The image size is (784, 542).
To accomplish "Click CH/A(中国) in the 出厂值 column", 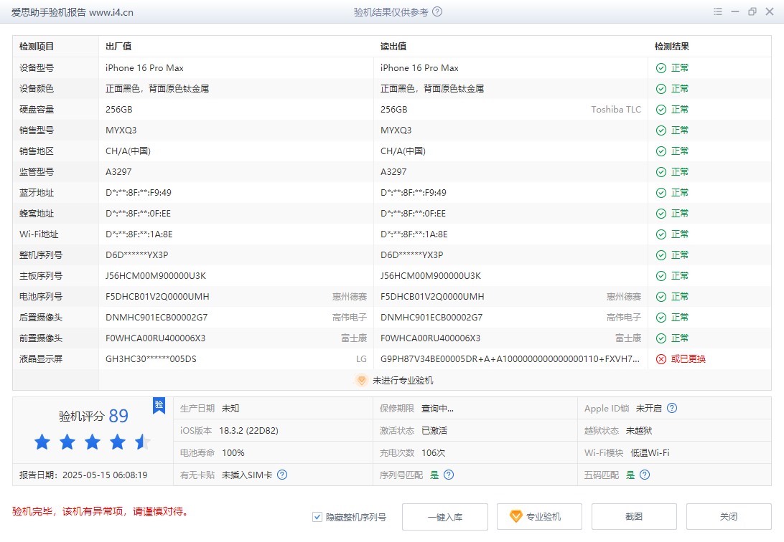I will (x=128, y=151).
